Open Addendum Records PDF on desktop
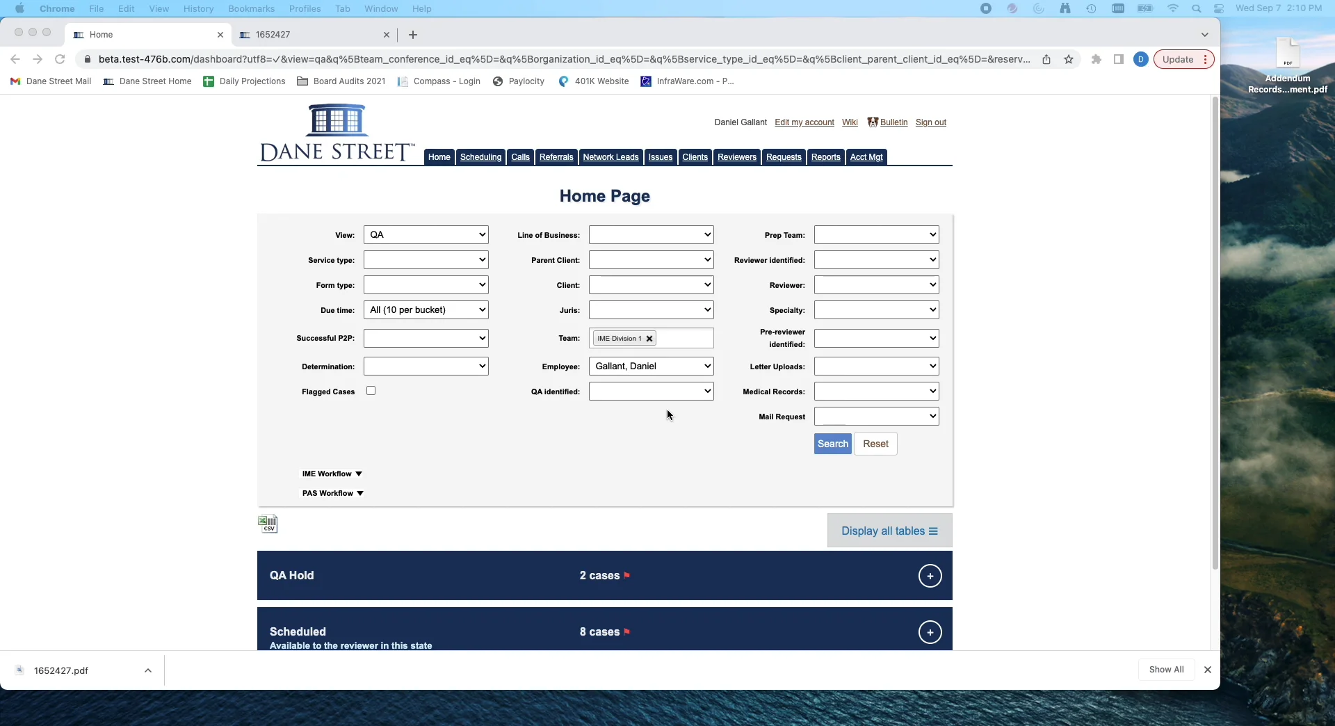 point(1287,66)
